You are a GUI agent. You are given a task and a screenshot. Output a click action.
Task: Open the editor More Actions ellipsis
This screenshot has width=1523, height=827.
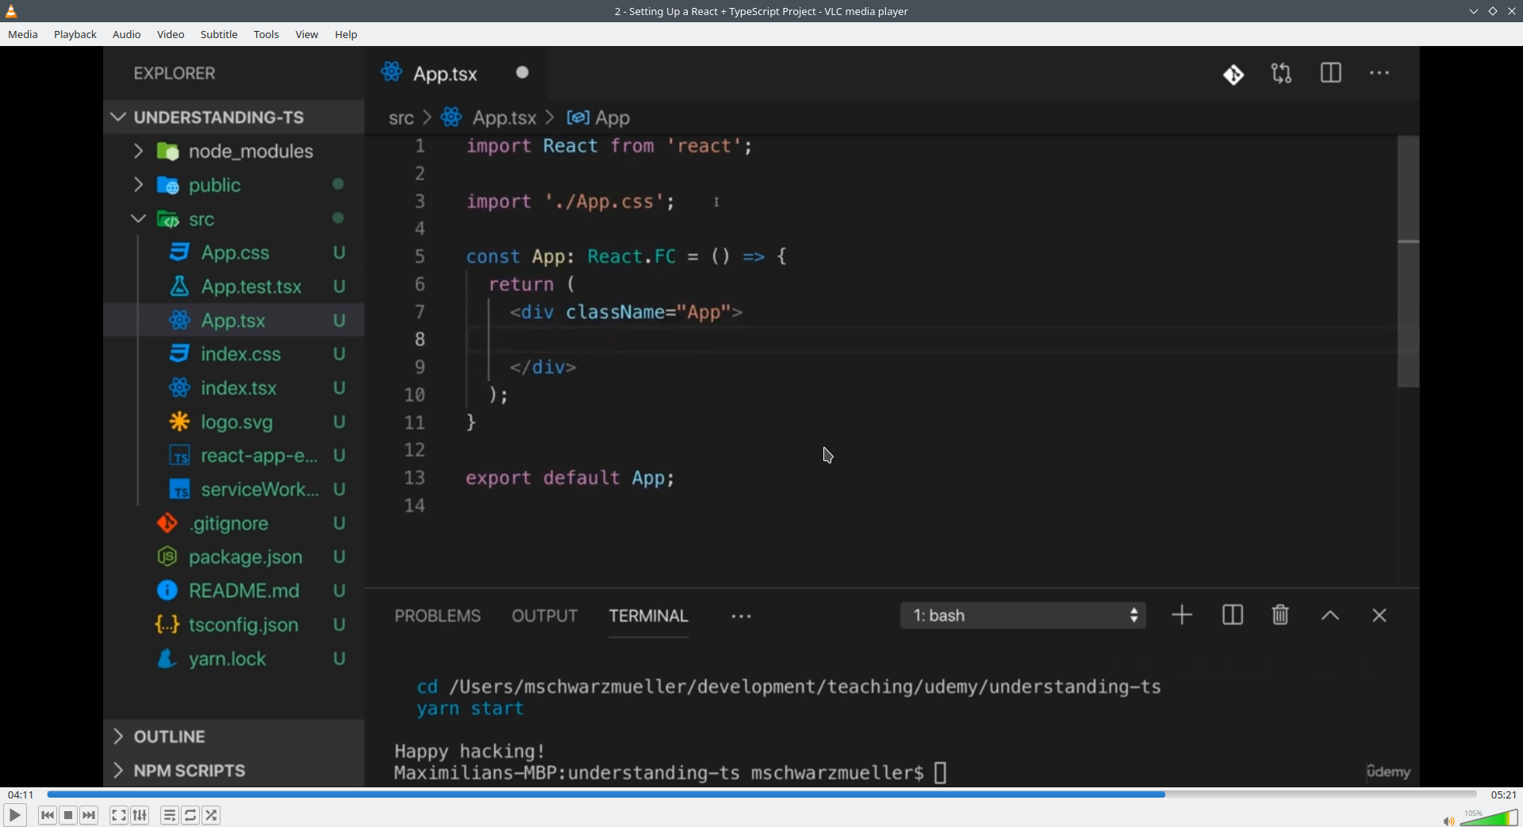(x=1379, y=74)
